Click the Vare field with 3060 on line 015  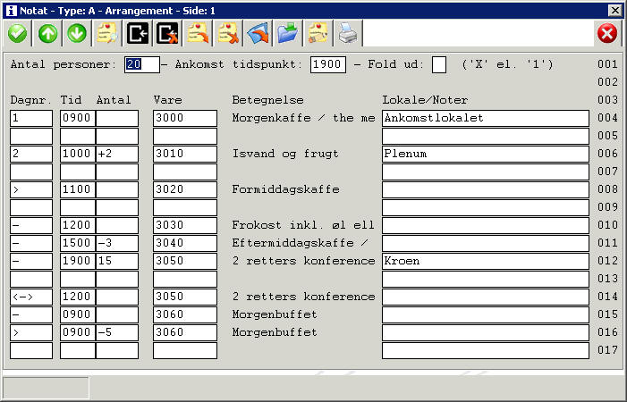point(185,314)
